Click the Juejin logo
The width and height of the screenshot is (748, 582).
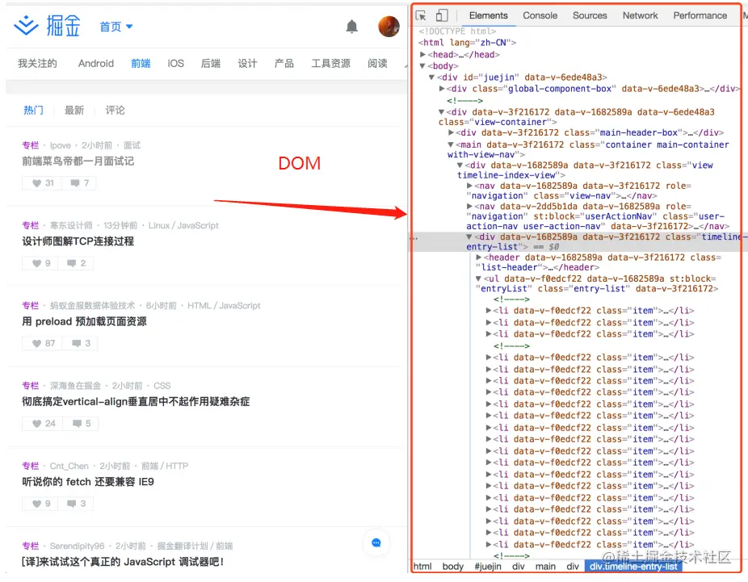47,26
